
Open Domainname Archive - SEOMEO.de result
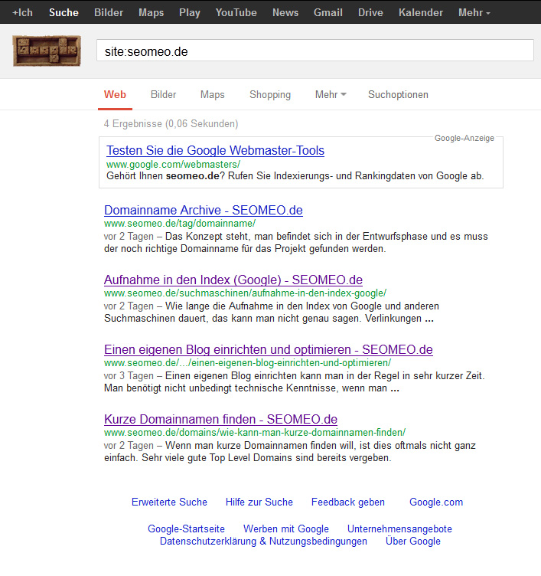click(x=204, y=210)
